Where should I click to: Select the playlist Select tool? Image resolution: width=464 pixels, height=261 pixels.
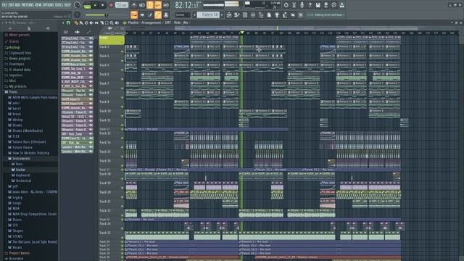point(107,22)
